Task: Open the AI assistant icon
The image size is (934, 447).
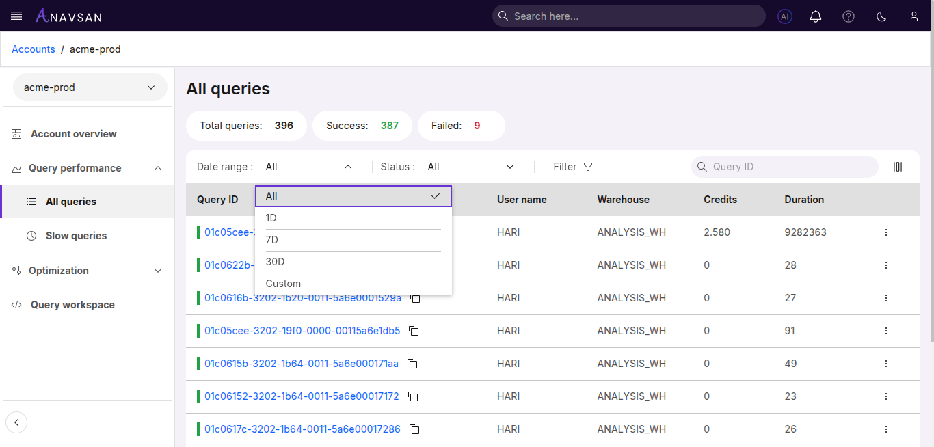Action: point(785,16)
